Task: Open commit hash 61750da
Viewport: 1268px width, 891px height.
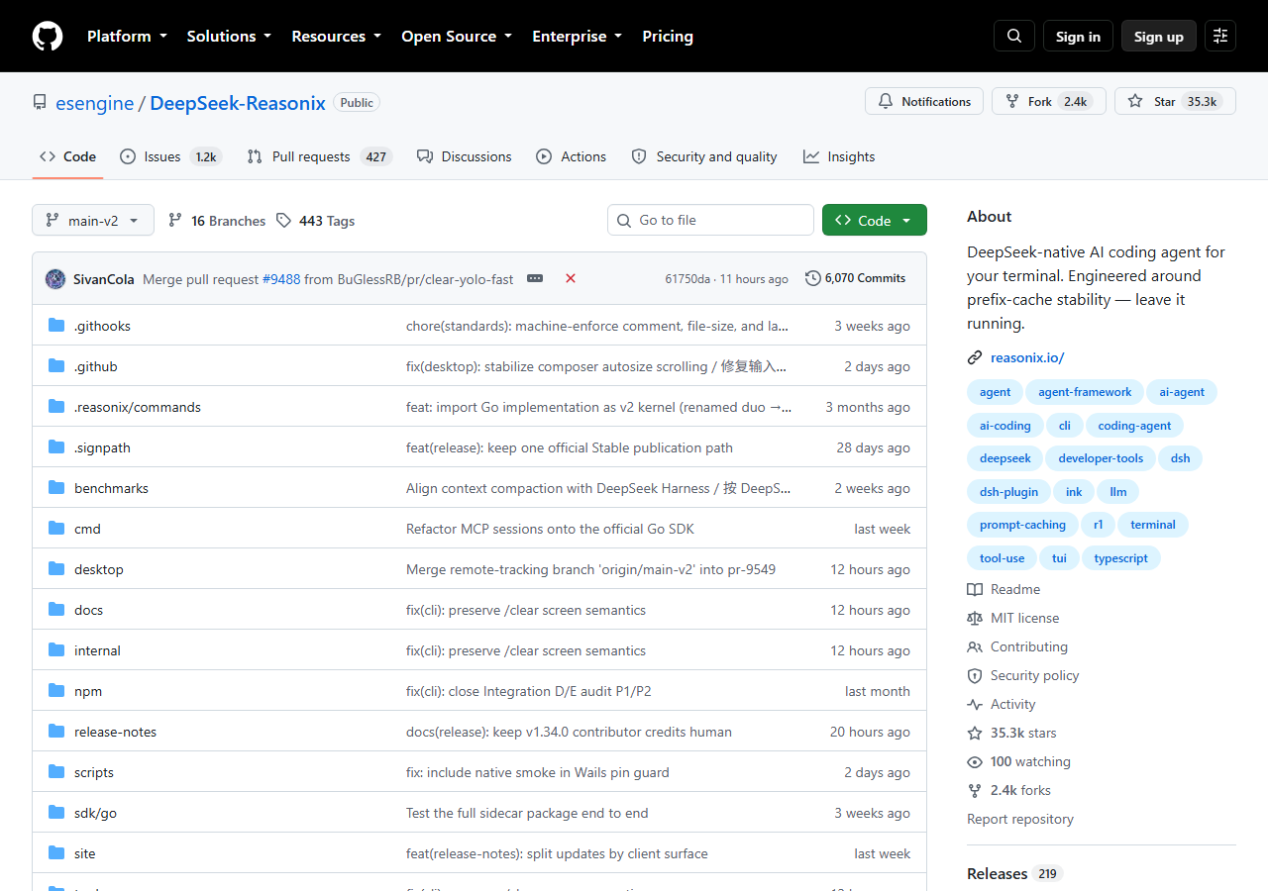Action: click(x=687, y=279)
